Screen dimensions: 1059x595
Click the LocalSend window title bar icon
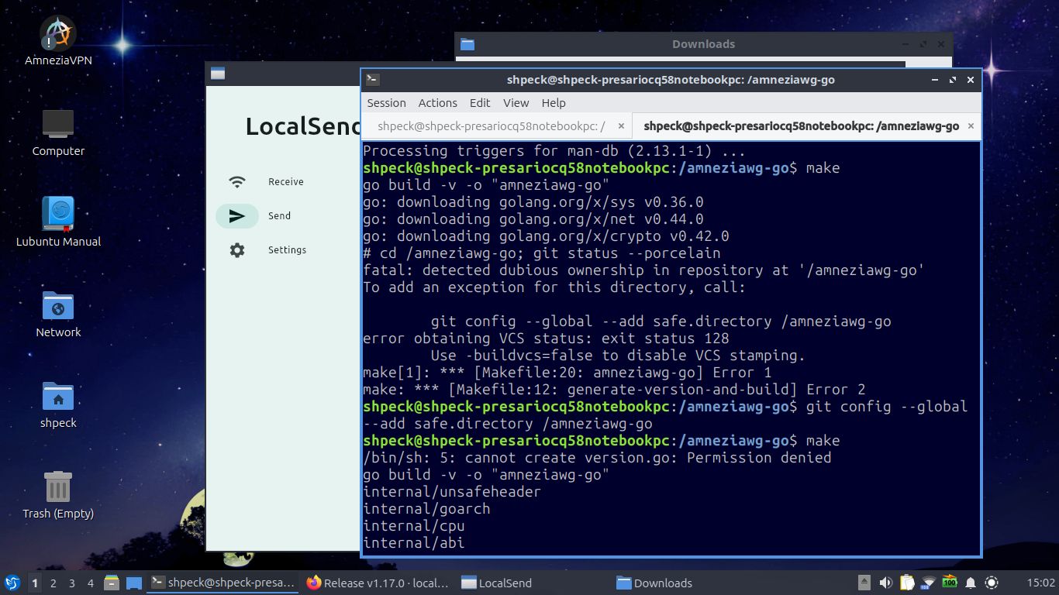(218, 74)
